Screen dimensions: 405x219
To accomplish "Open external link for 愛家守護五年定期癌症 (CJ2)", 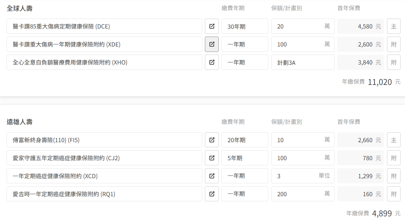I will 212,158.
